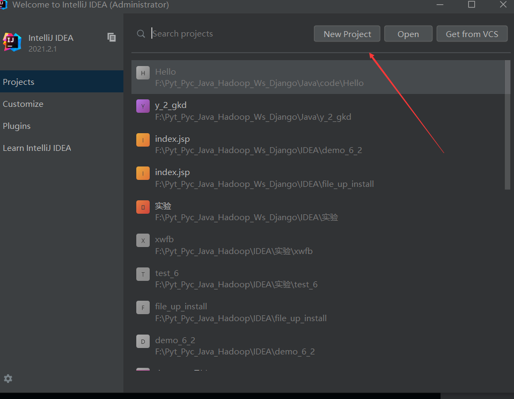Switch to the Plugins section
This screenshot has height=399, width=514.
(x=62, y=126)
